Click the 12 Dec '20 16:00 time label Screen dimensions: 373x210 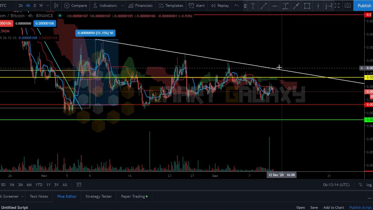[281, 175]
